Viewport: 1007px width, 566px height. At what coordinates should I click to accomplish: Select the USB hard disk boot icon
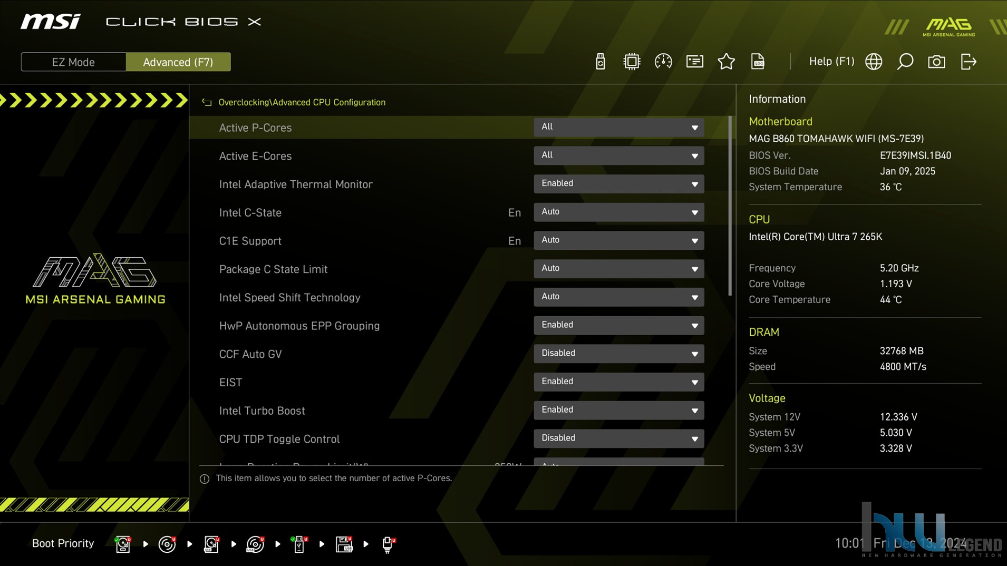coord(211,544)
